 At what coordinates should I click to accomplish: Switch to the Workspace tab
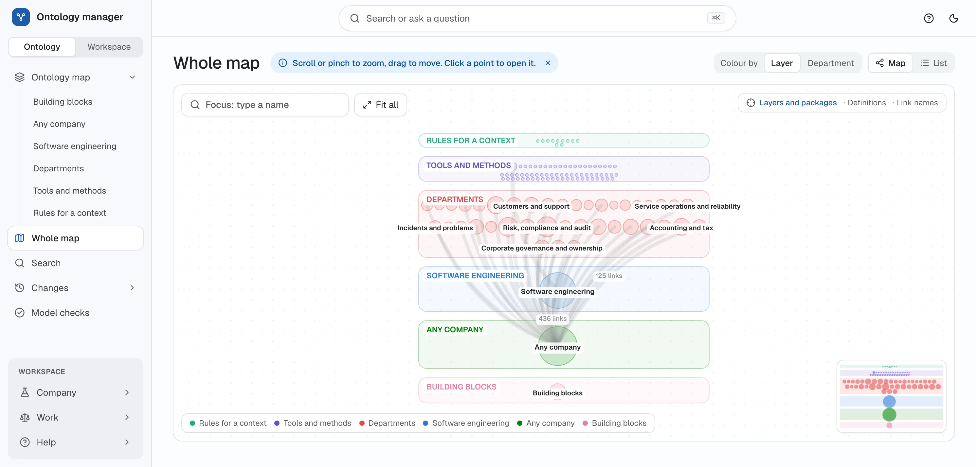pyautogui.click(x=109, y=47)
